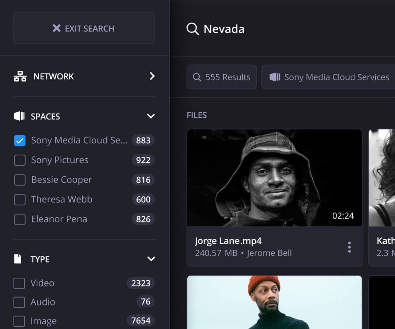This screenshot has width=395, height=329.
Task: Open the three-dot menu on Jorge Lane.mp4
Action: (349, 247)
